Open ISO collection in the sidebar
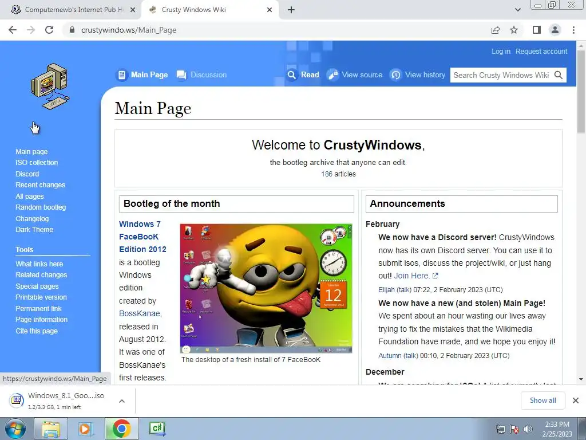 pos(37,162)
